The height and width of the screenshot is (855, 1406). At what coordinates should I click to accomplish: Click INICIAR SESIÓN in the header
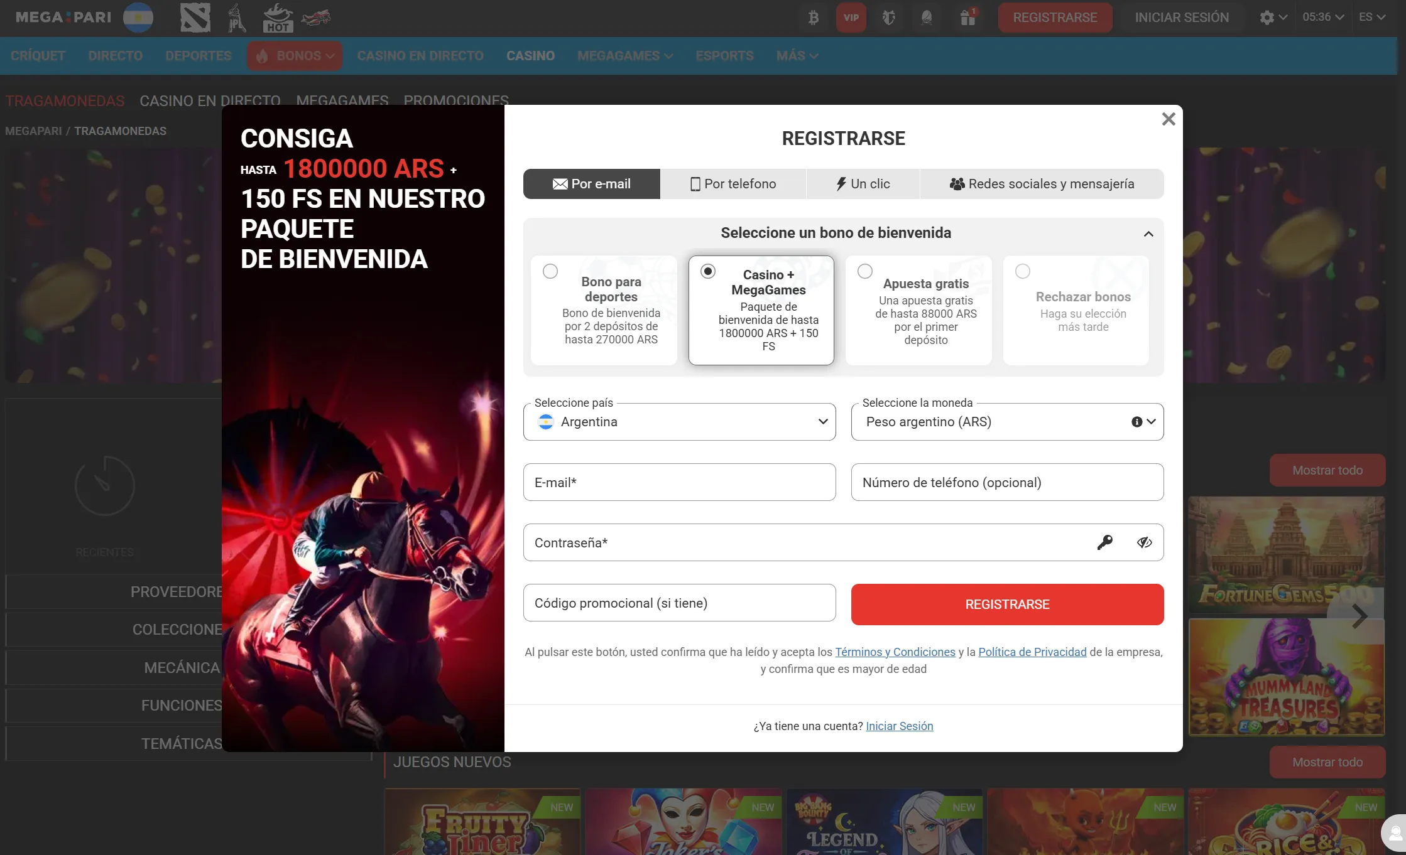point(1182,18)
